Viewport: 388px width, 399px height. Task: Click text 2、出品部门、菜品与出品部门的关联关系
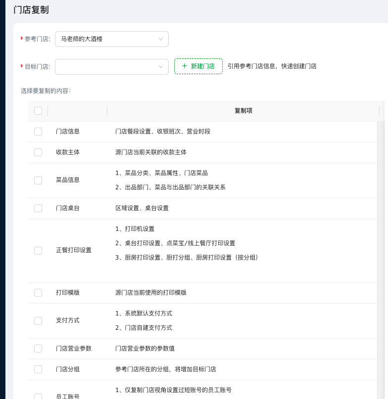[x=170, y=187]
